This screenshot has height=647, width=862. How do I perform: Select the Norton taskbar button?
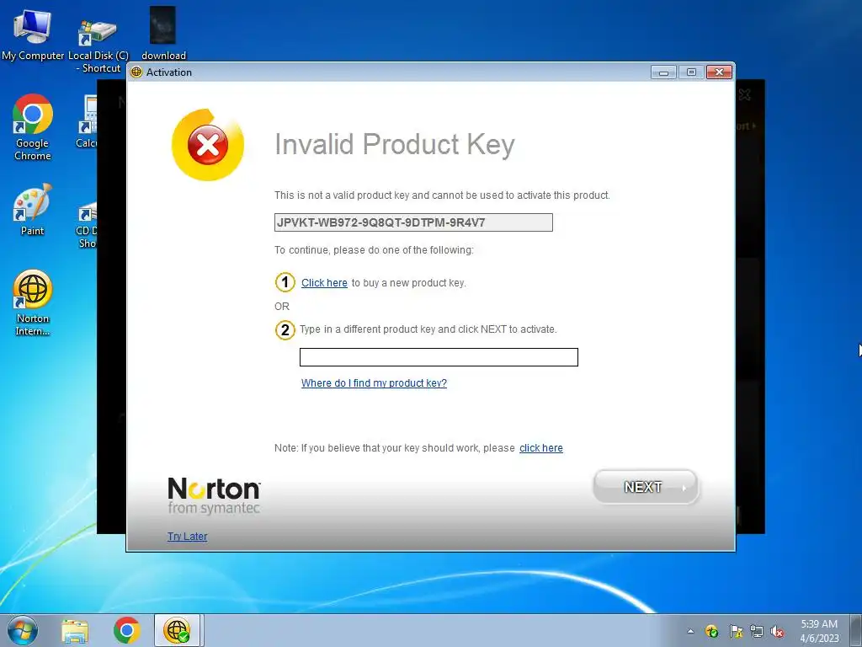click(x=177, y=630)
